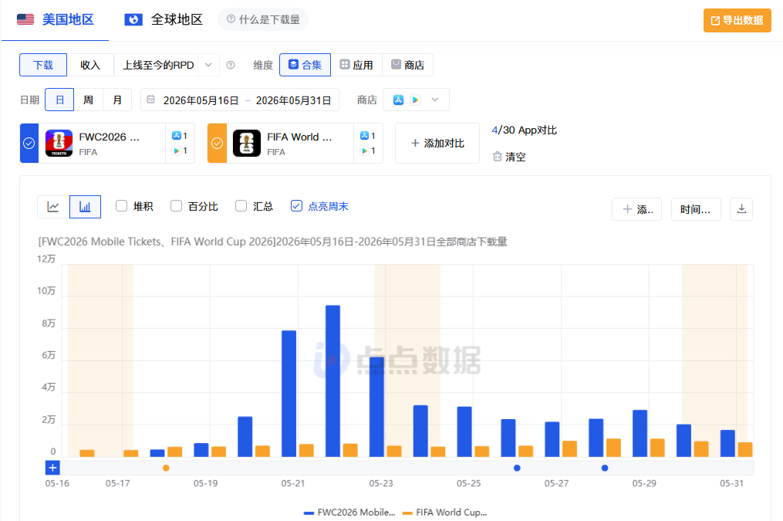
Task: Select 合集 dimension tab
Action: 305,65
